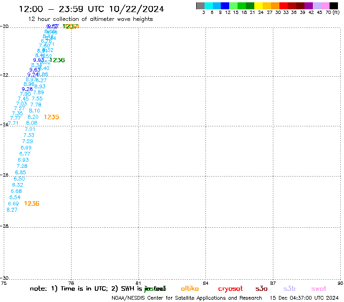Select the 's3b' satellite label
Viewport: 344px width, 302px height.
(289, 289)
